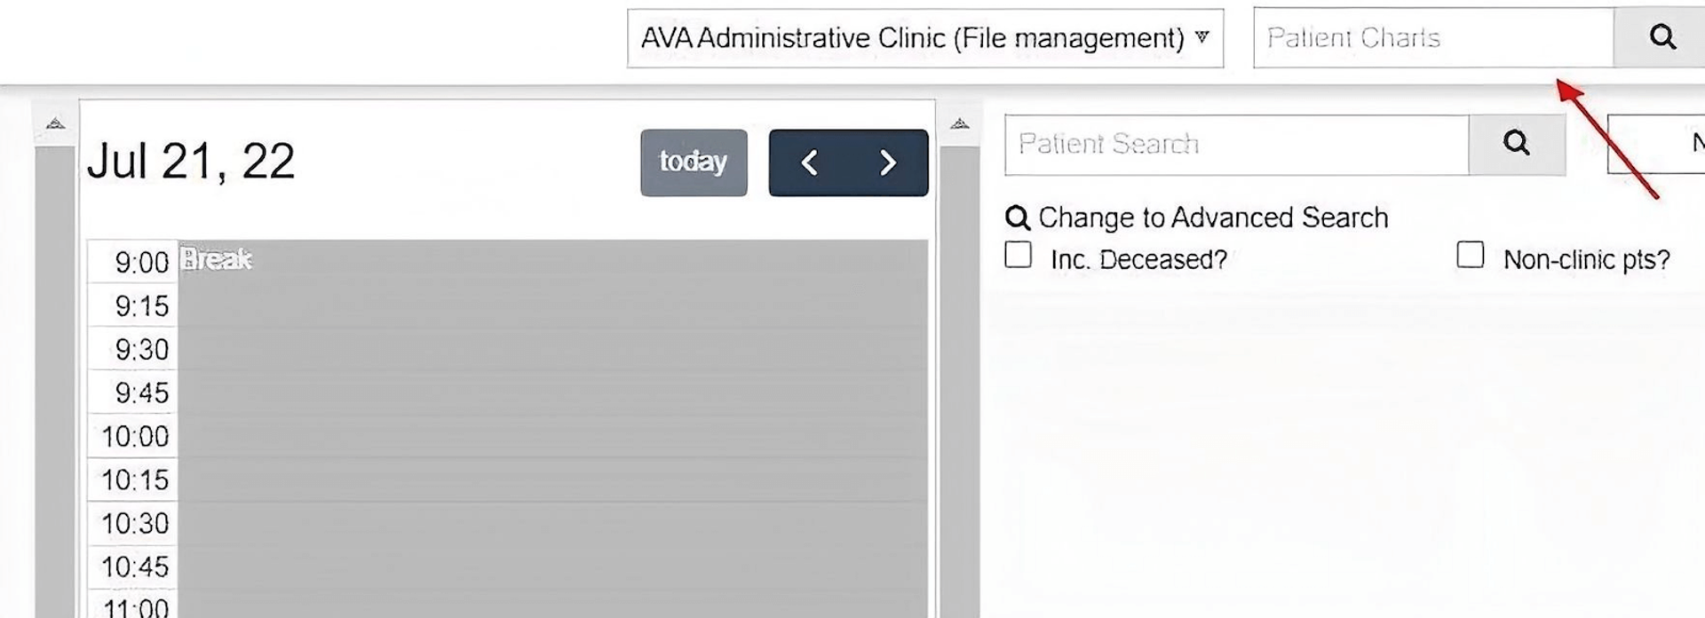
Task: Go to the previous day
Action: pos(809,162)
